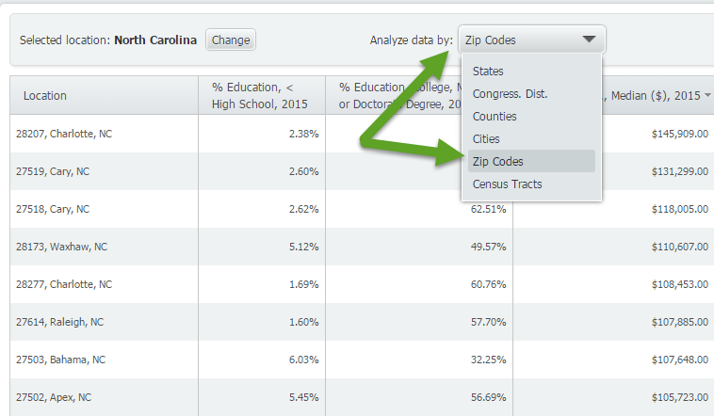Click the Median 2015 sort arrow icon
The image size is (714, 416).
tap(707, 95)
